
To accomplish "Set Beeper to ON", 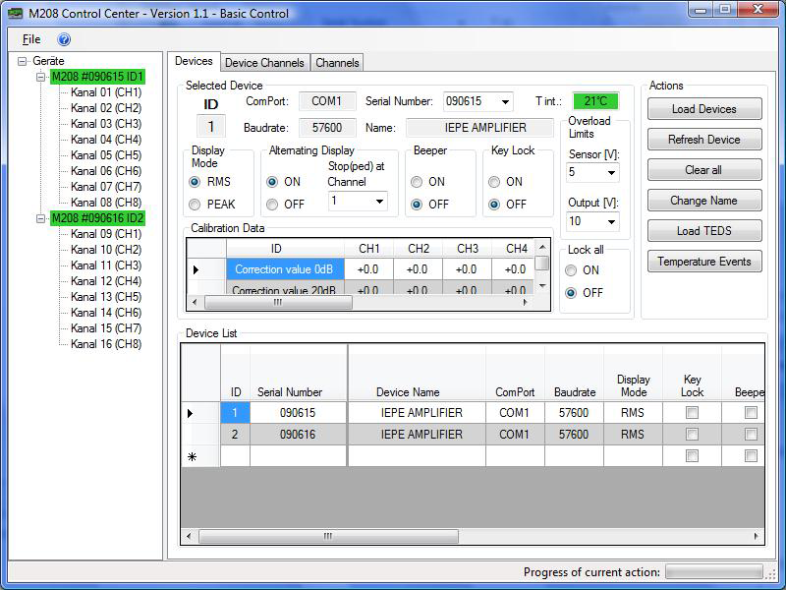I will click(x=416, y=182).
